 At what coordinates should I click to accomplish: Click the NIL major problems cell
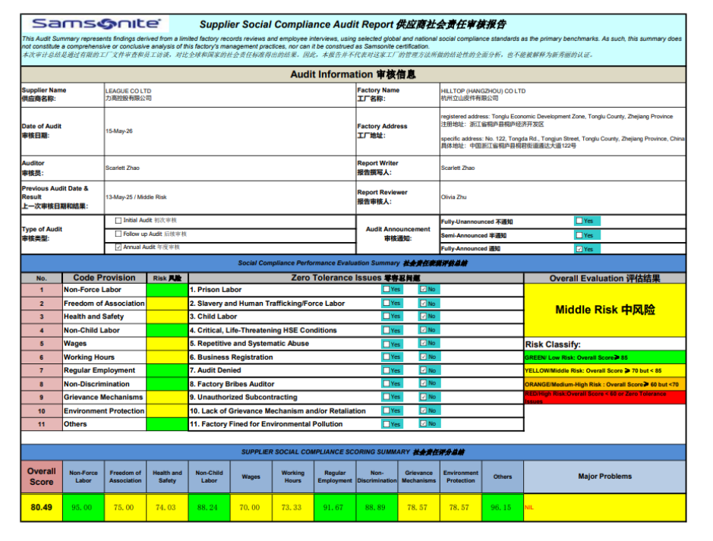click(x=604, y=508)
